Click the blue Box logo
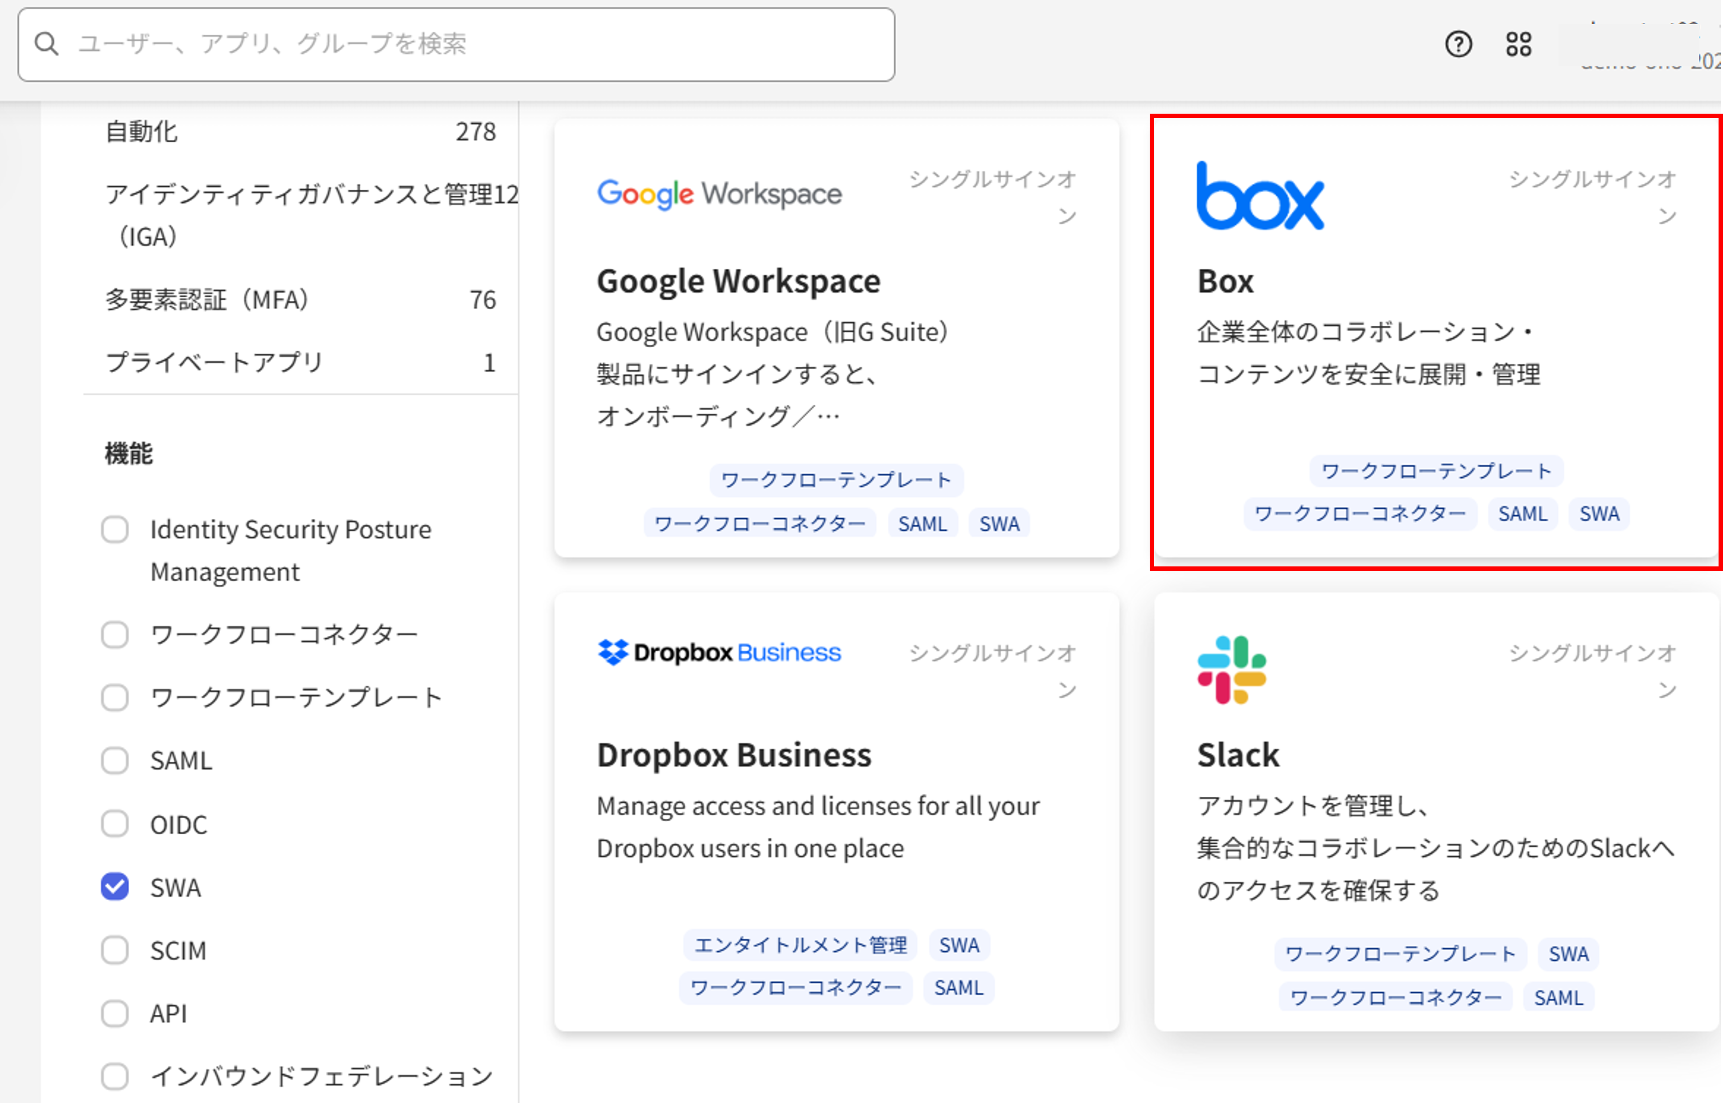The image size is (1723, 1103). [1259, 196]
